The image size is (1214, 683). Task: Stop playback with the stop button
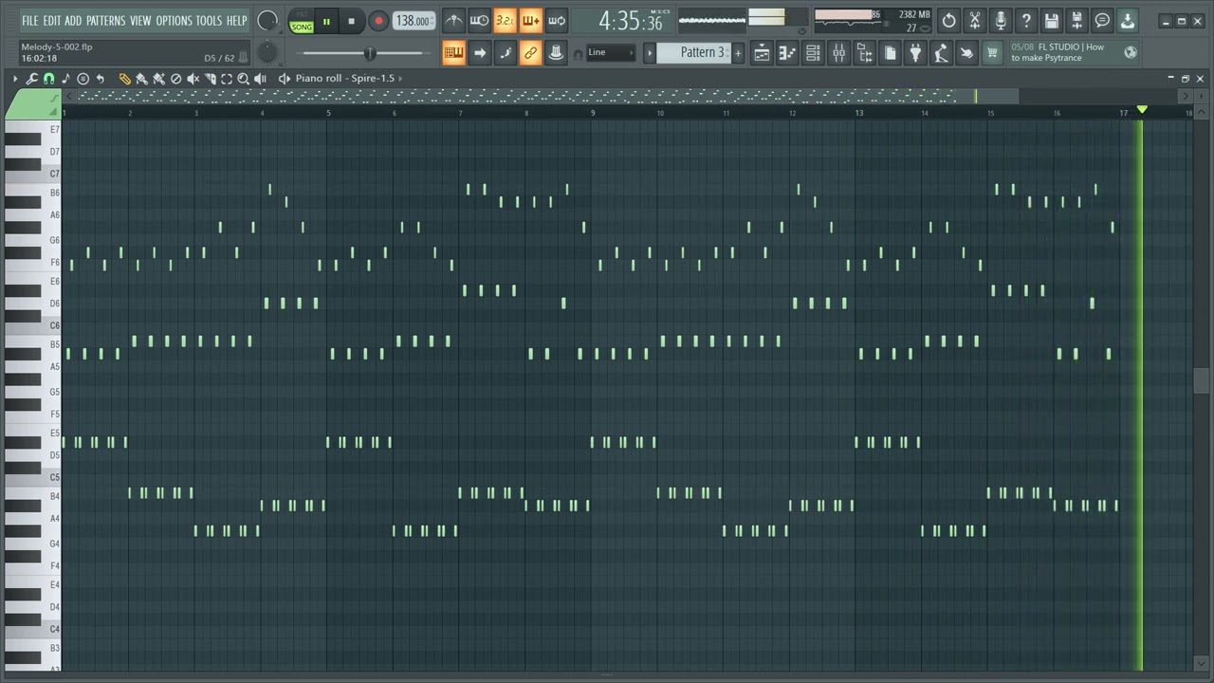click(351, 21)
